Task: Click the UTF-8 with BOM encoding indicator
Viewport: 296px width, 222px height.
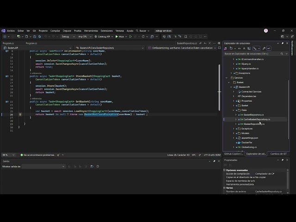Action: 212,155
